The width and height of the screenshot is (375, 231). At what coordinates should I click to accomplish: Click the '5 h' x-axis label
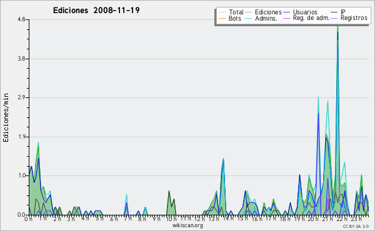click(x=99, y=219)
